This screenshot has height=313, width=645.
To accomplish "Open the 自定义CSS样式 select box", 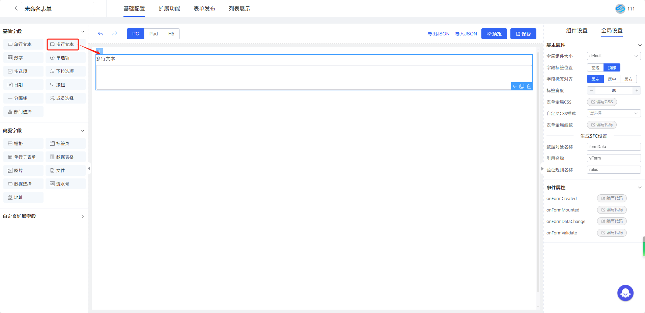I will click(x=613, y=114).
